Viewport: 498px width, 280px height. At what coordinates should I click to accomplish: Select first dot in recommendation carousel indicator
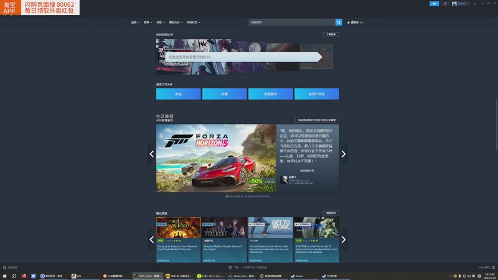tap(227, 197)
